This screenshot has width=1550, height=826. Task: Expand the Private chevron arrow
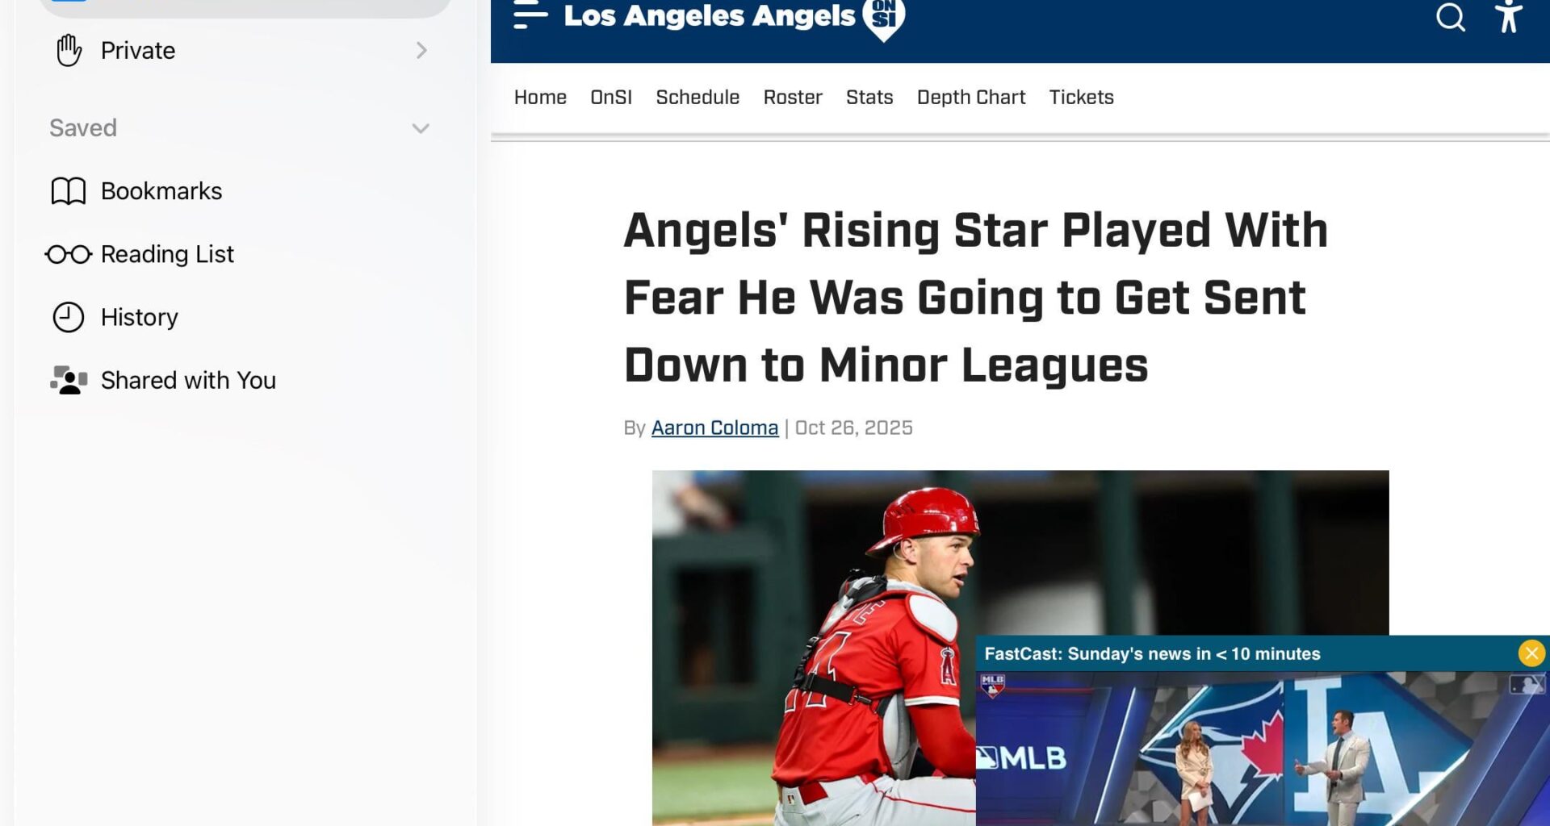tap(421, 50)
